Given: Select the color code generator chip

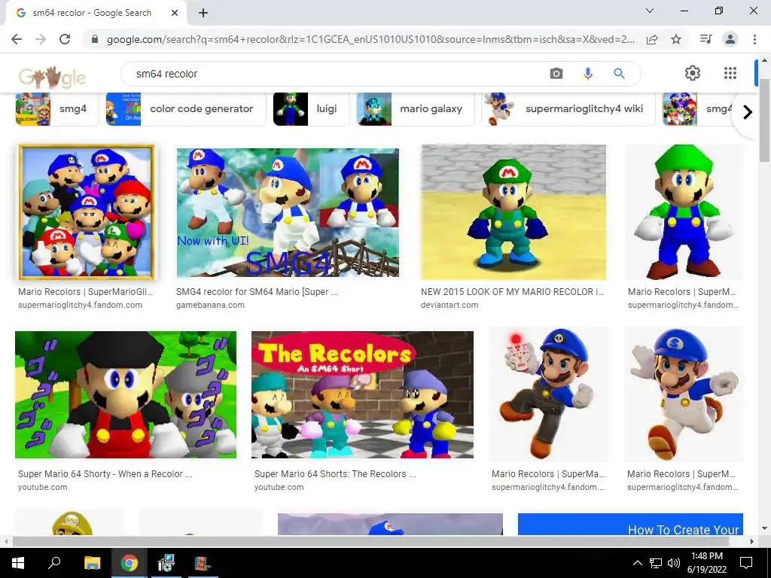Looking at the screenshot, I should tap(186, 109).
